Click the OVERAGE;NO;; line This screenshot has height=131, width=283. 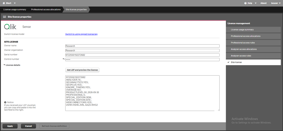(74, 90)
